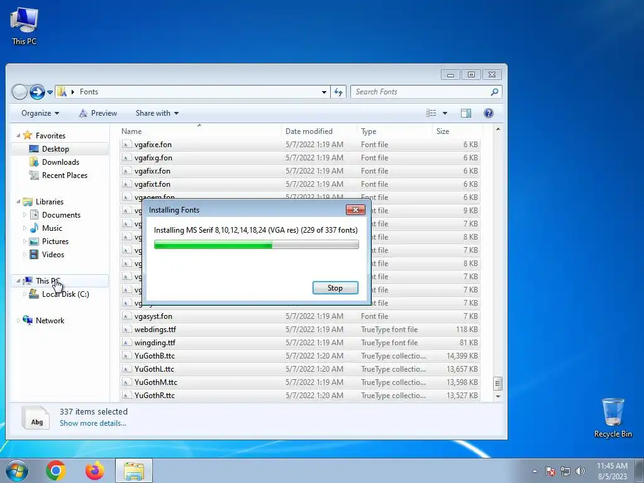
Task: Click Show more details link
Action: click(93, 423)
